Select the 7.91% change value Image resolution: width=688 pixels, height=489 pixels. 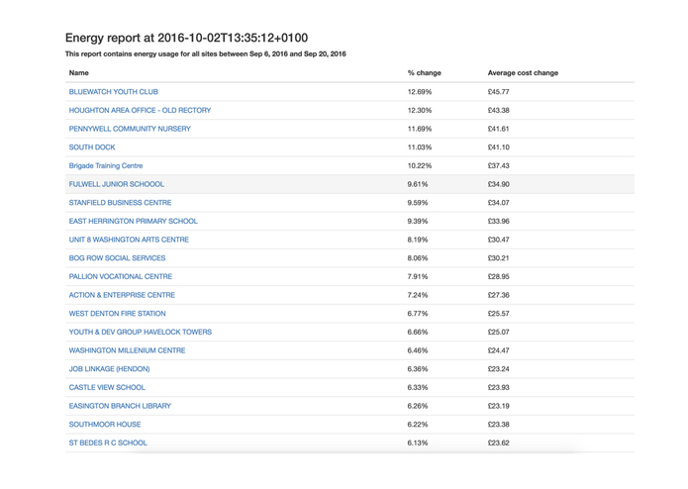[418, 276]
